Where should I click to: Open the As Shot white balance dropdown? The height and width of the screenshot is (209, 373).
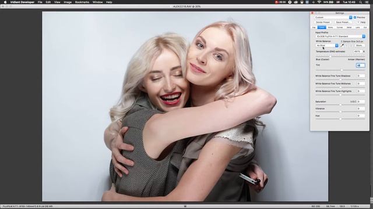(x=327, y=45)
